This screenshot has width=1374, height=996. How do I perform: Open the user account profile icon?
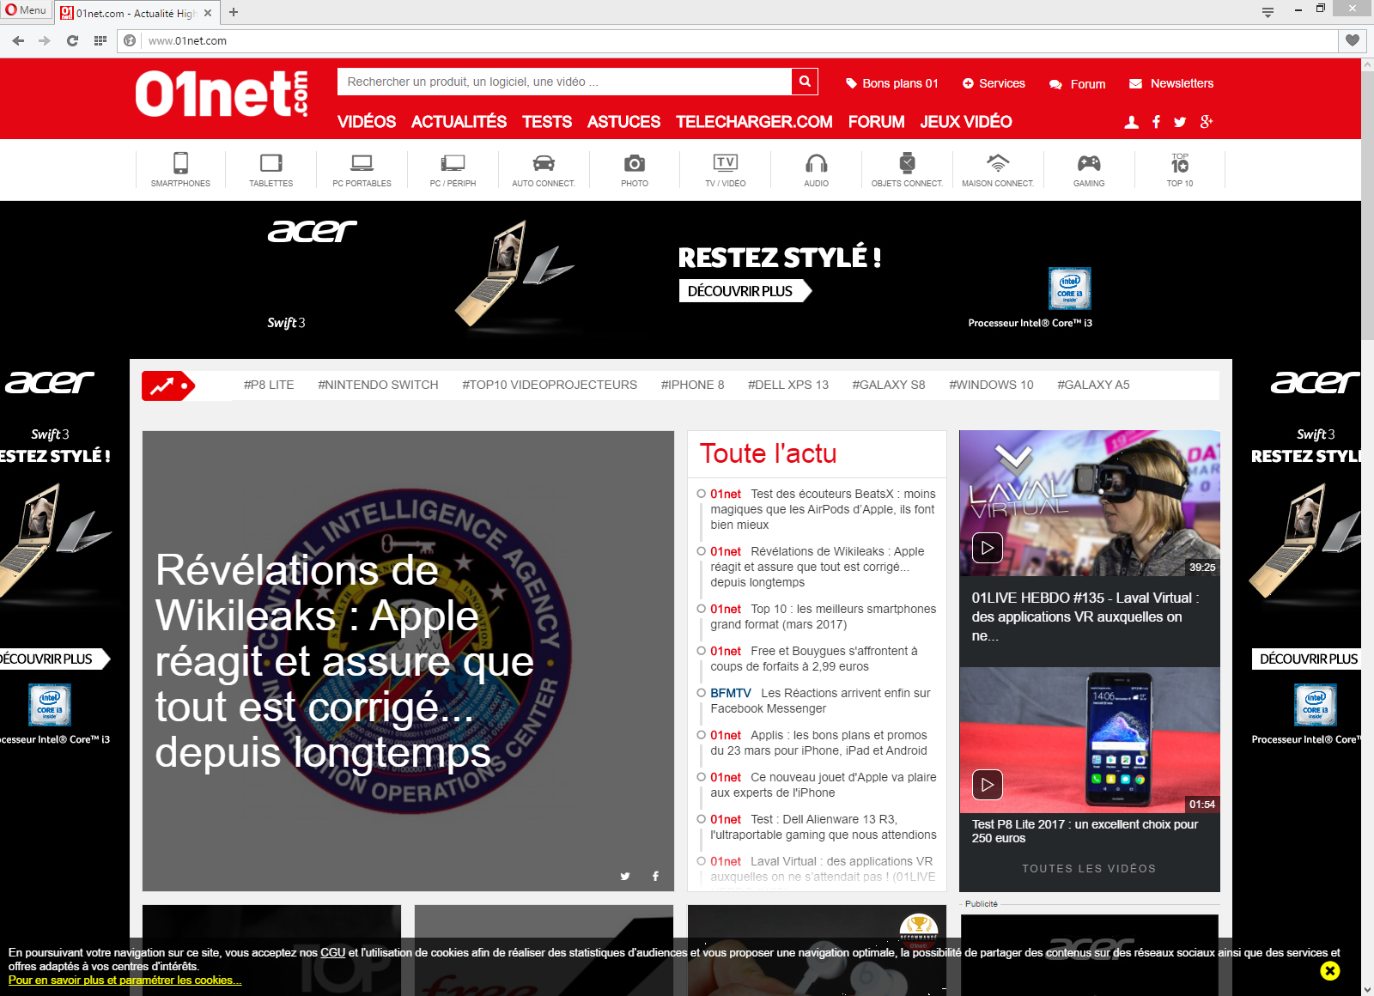click(x=1132, y=122)
